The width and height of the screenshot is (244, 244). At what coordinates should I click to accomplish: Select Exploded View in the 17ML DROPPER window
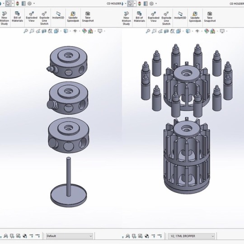tap(154, 17)
